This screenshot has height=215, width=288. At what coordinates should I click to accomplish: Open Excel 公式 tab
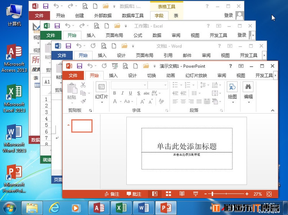click(x=138, y=35)
